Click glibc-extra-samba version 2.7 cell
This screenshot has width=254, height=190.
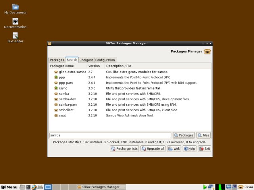point(90,72)
